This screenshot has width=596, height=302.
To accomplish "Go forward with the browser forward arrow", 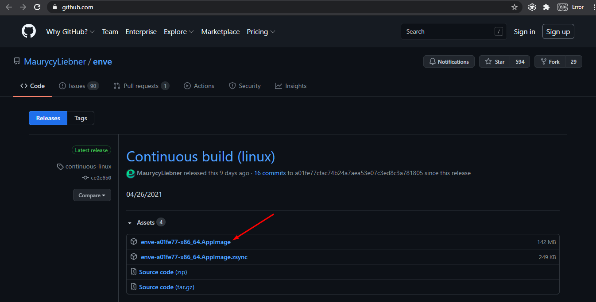I will click(23, 7).
